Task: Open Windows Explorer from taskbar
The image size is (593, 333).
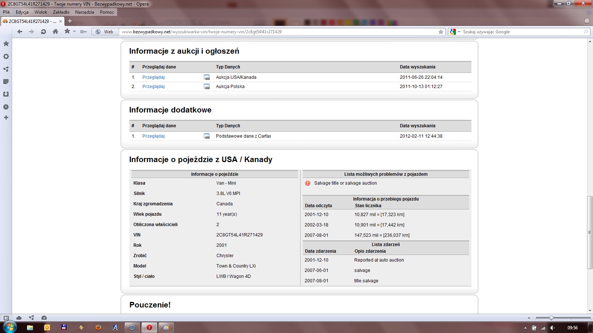Action: click(30, 327)
